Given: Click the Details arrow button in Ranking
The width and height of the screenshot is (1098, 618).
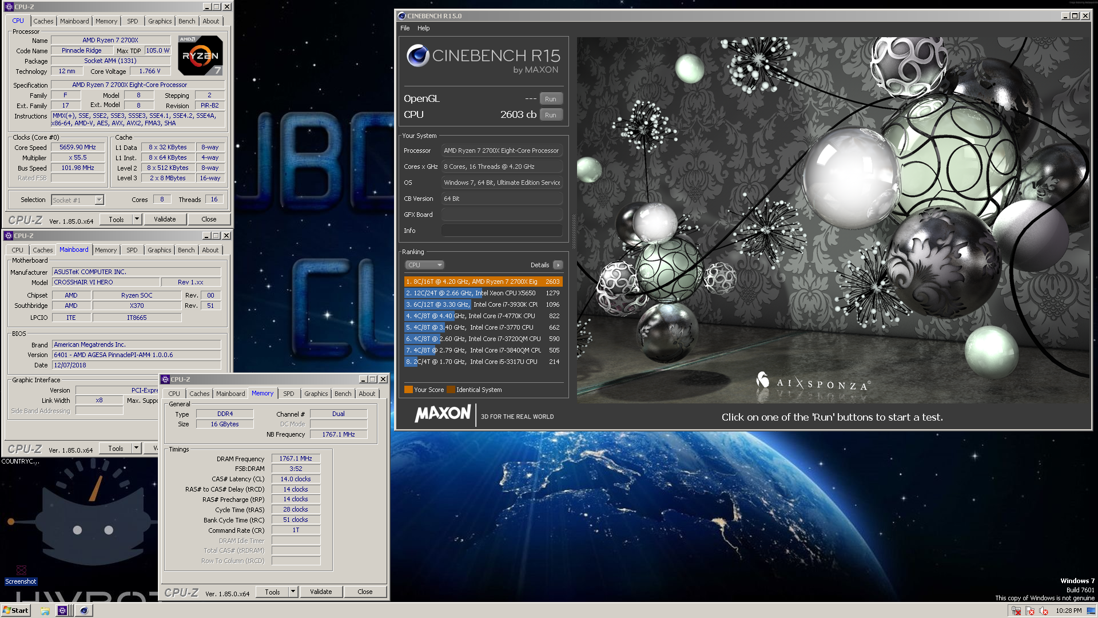Looking at the screenshot, I should coord(558,265).
